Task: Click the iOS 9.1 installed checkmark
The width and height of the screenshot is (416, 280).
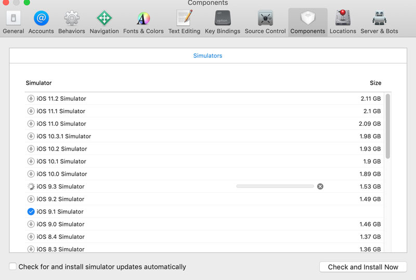Action: 31,211
